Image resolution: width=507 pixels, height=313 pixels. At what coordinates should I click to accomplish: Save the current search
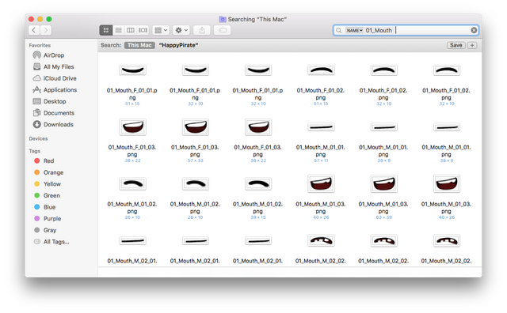pos(456,45)
